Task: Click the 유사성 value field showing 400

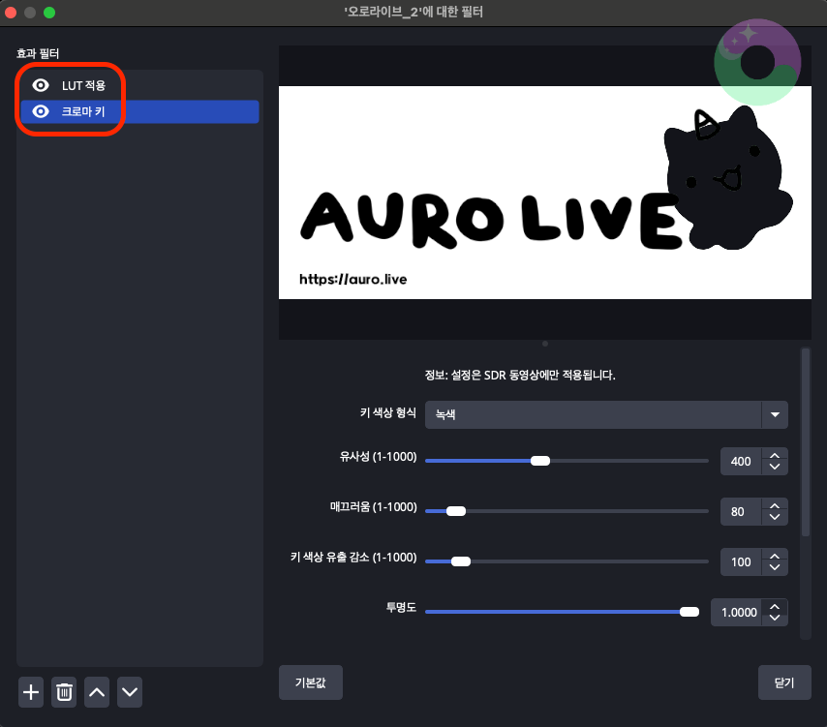Action: [741, 462]
